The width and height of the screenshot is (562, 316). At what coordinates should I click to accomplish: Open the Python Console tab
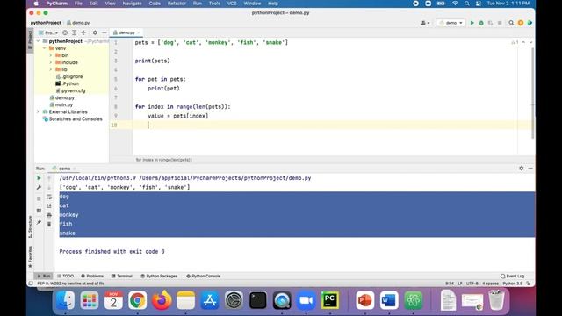[x=203, y=276]
